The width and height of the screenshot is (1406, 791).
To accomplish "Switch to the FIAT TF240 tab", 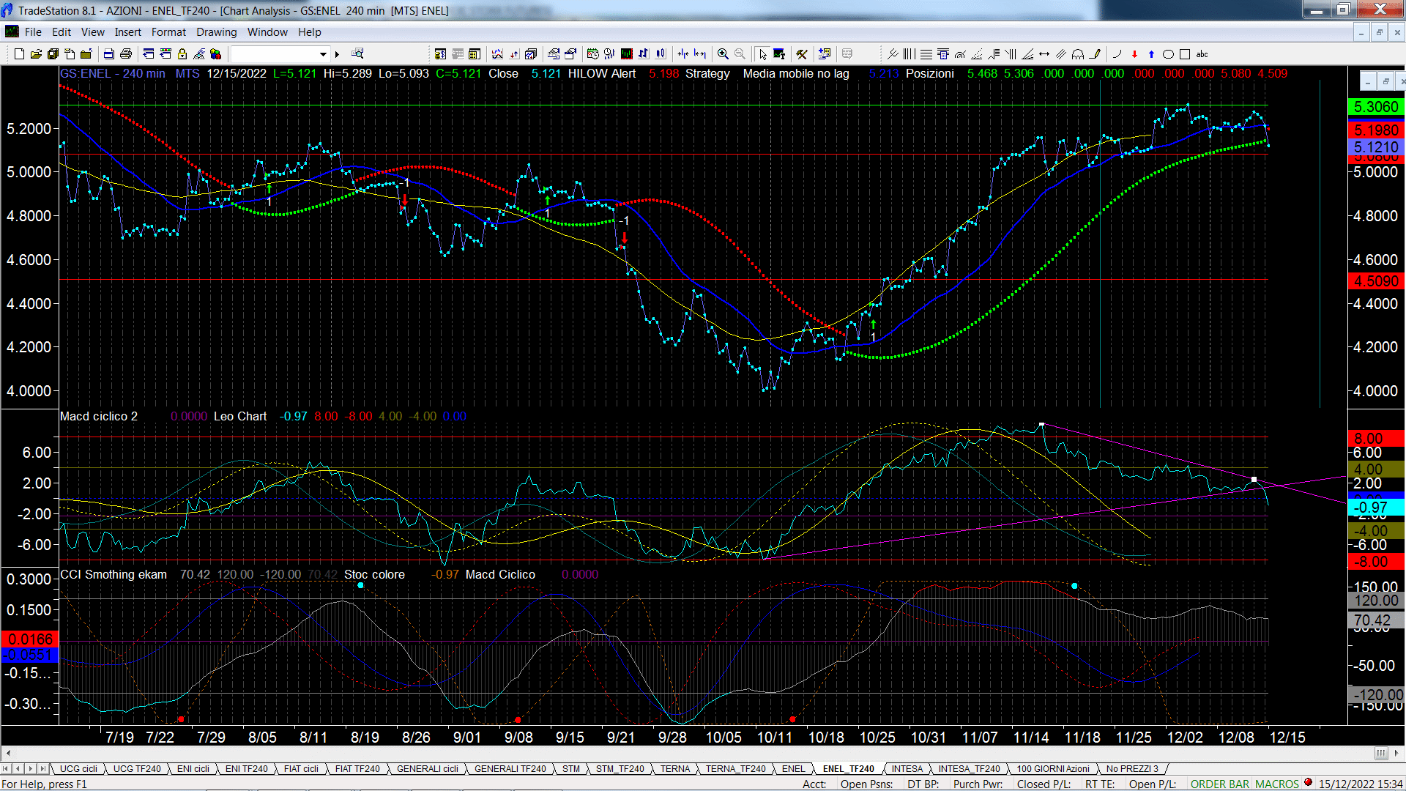I will click(x=357, y=769).
